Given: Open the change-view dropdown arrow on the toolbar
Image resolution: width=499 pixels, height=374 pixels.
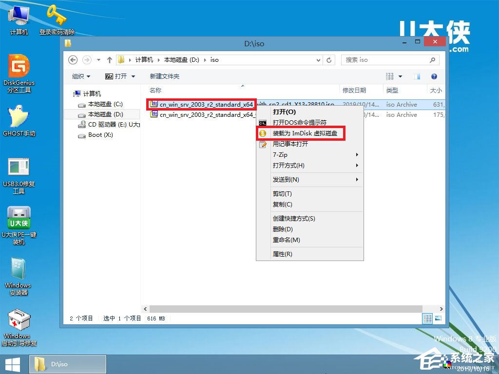Looking at the screenshot, I should (401, 76).
